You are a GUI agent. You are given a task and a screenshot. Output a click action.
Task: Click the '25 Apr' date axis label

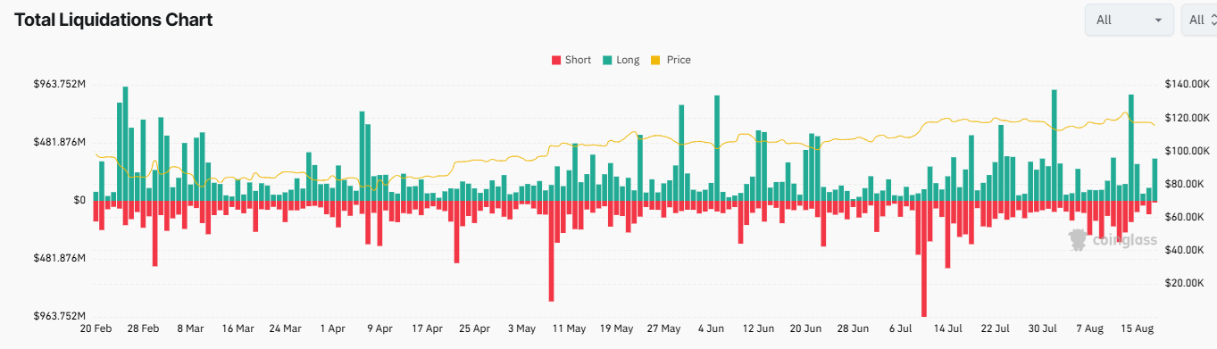(474, 328)
